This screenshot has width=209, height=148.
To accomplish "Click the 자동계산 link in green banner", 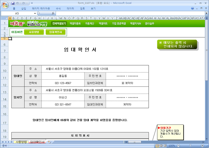I will 89,23.
